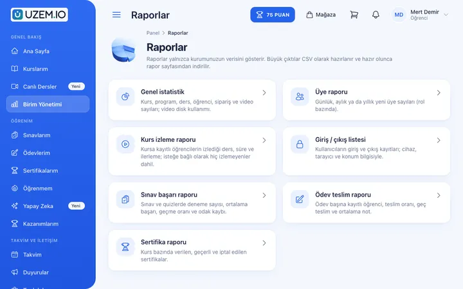This screenshot has height=289, width=463.
Task: Click the book icon beside Kurslarım
Action: click(x=14, y=69)
